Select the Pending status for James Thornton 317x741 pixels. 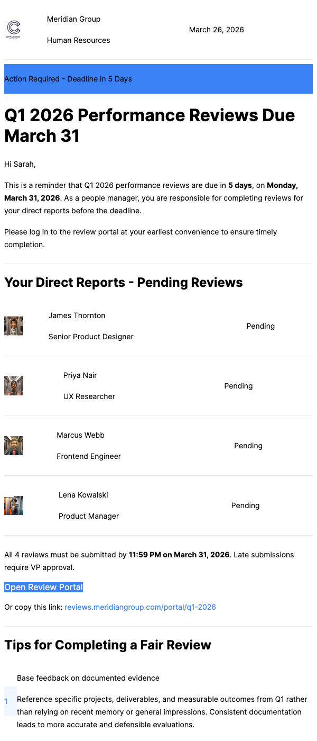[260, 326]
